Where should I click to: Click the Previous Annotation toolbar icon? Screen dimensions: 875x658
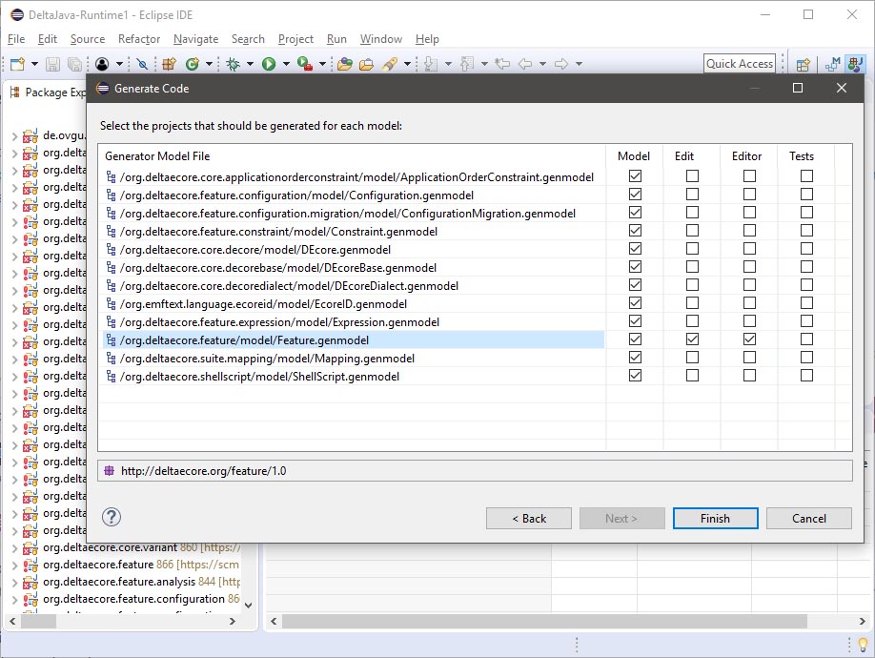(467, 64)
